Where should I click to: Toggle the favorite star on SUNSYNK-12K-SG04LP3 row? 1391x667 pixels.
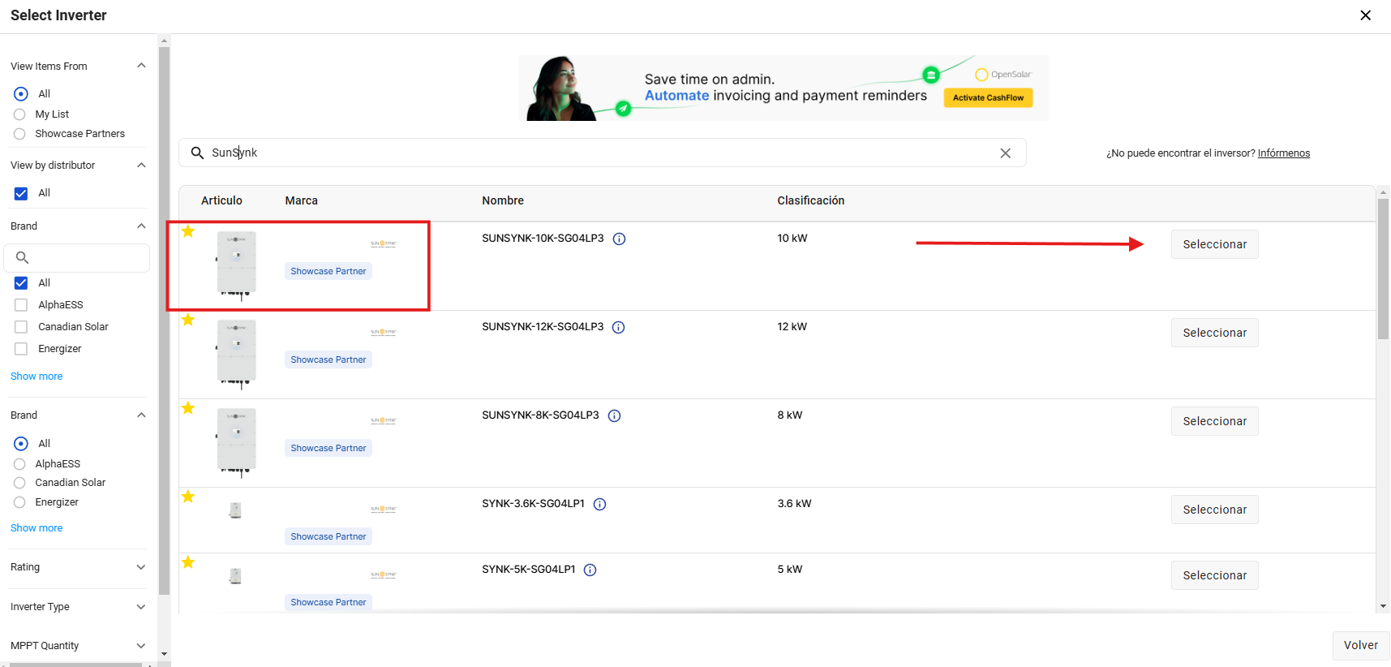point(188,320)
